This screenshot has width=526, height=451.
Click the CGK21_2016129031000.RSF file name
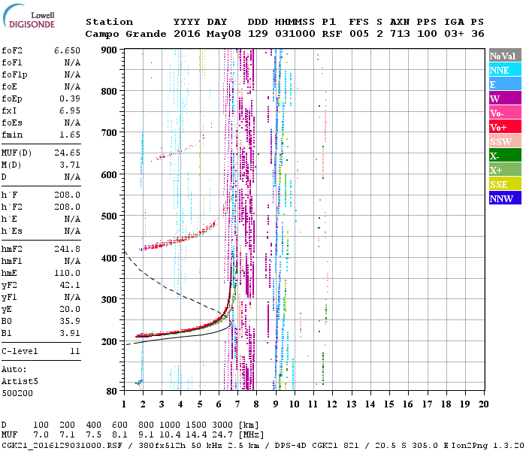pos(62,446)
